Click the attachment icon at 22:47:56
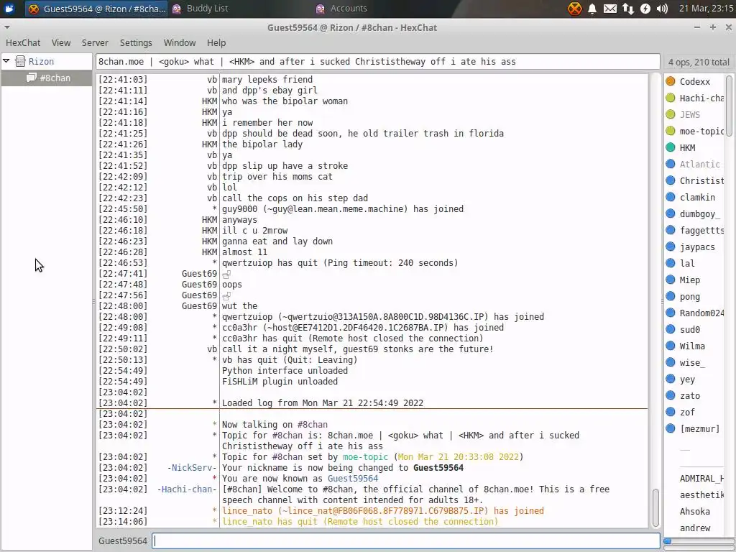736x552 pixels. point(226,295)
